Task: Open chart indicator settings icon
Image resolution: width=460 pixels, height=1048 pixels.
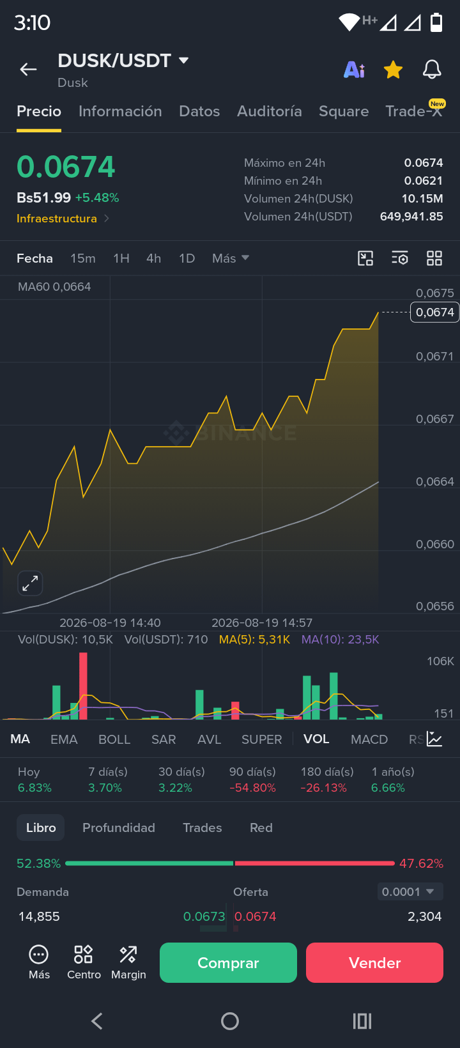Action: point(400,258)
